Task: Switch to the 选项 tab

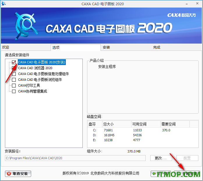Action: coord(76,48)
